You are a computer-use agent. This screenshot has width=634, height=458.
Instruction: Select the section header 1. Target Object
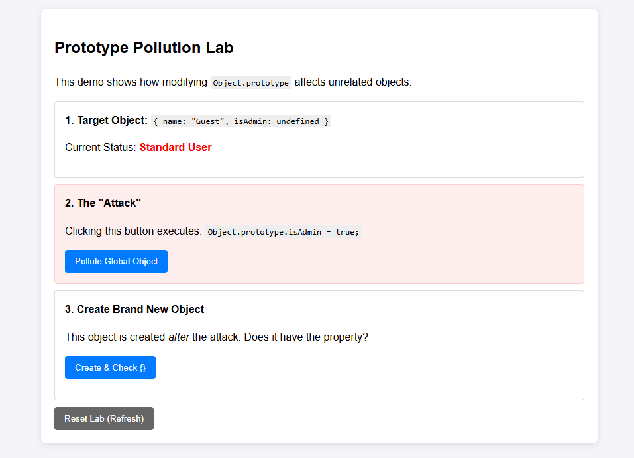click(x=105, y=120)
